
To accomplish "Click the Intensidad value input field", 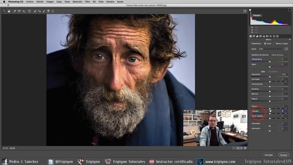I will [285, 123].
